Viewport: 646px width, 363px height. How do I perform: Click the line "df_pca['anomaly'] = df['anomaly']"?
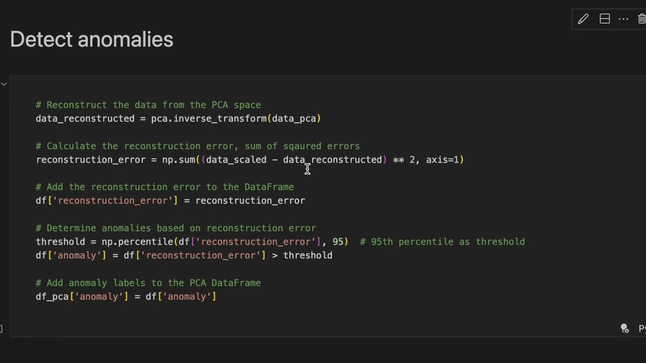pyautogui.click(x=126, y=296)
